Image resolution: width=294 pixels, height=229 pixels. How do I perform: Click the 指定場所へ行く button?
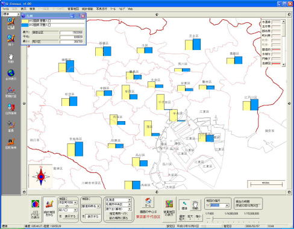(x=119, y=213)
